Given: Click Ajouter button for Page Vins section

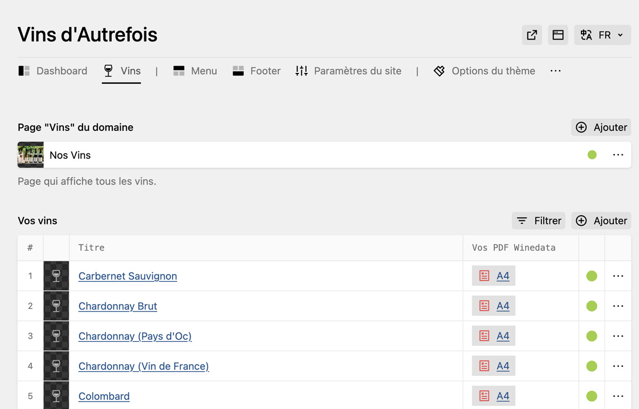Looking at the screenshot, I should pos(601,127).
